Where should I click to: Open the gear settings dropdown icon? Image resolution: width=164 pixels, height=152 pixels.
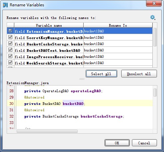pyautogui.click(x=153, y=17)
